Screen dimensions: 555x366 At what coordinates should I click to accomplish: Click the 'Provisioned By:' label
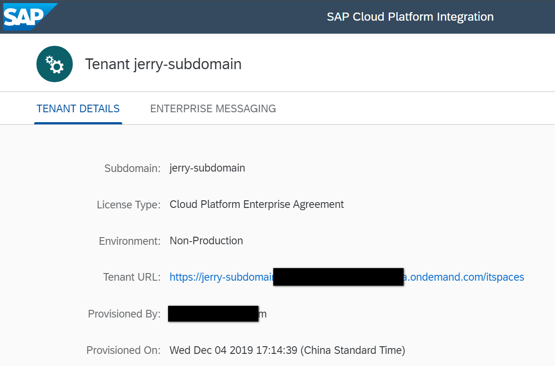point(124,314)
